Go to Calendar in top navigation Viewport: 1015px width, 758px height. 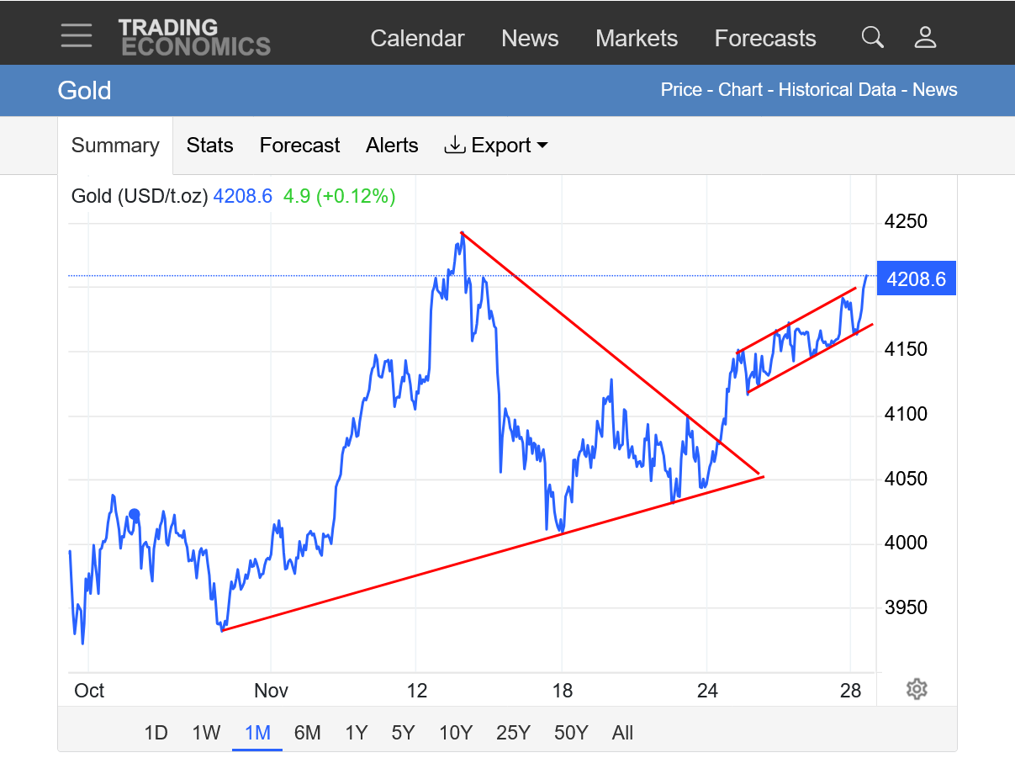(x=417, y=39)
